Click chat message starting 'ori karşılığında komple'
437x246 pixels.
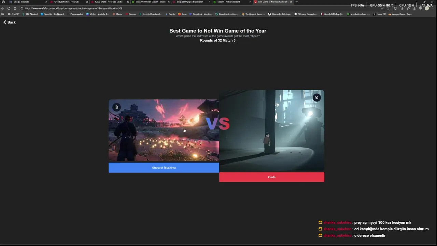(392, 229)
